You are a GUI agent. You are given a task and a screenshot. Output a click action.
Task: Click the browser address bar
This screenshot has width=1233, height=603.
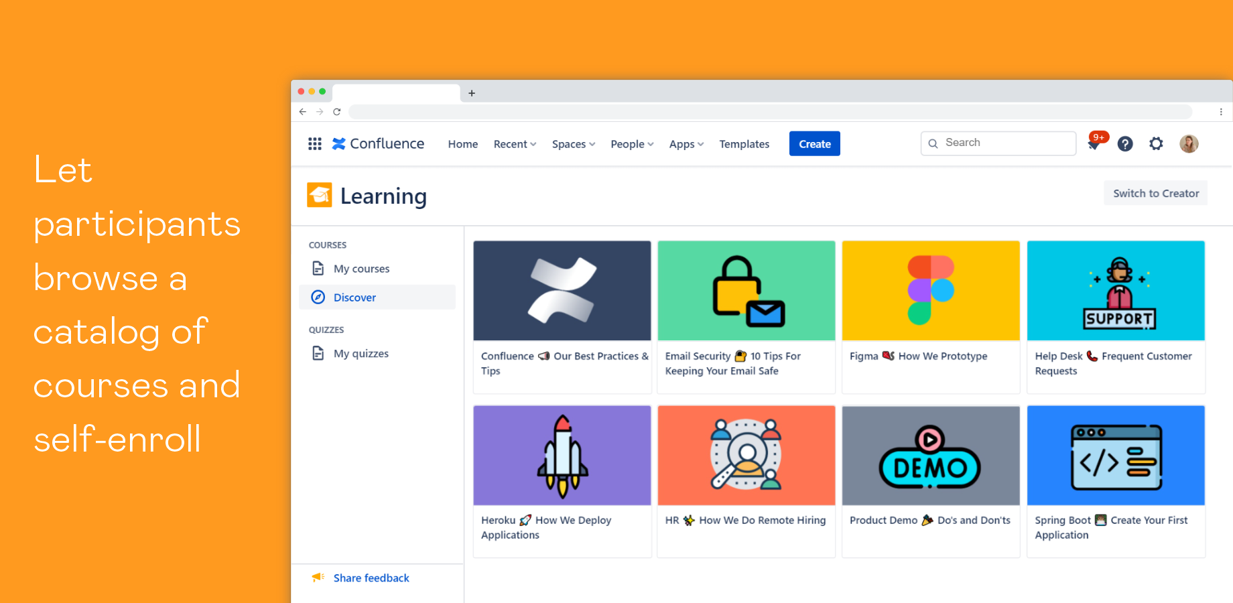pyautogui.click(x=771, y=112)
